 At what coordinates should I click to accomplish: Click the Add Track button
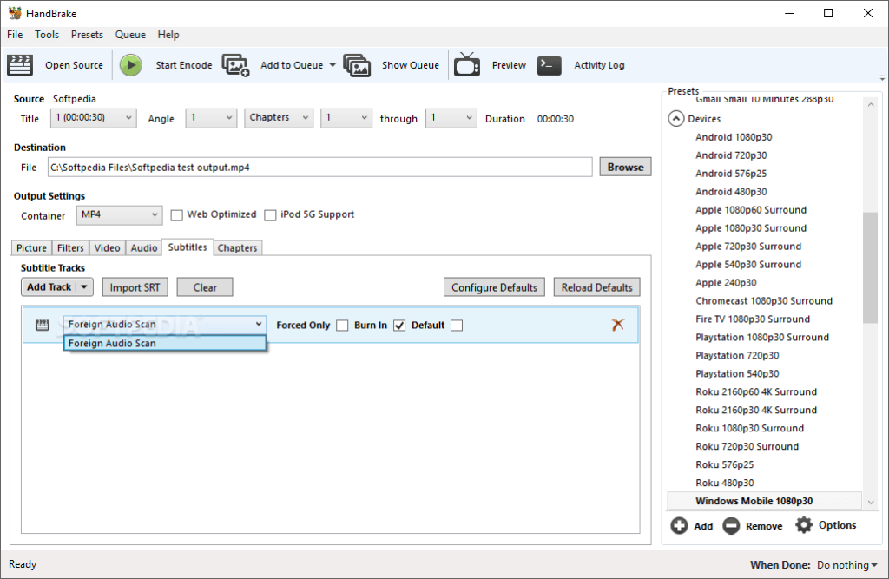pyautogui.click(x=49, y=287)
